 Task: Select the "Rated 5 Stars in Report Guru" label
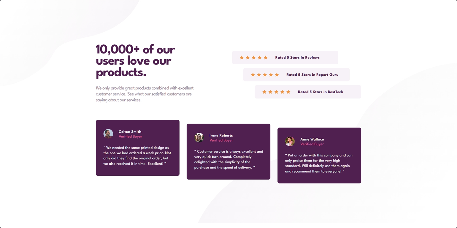click(312, 75)
